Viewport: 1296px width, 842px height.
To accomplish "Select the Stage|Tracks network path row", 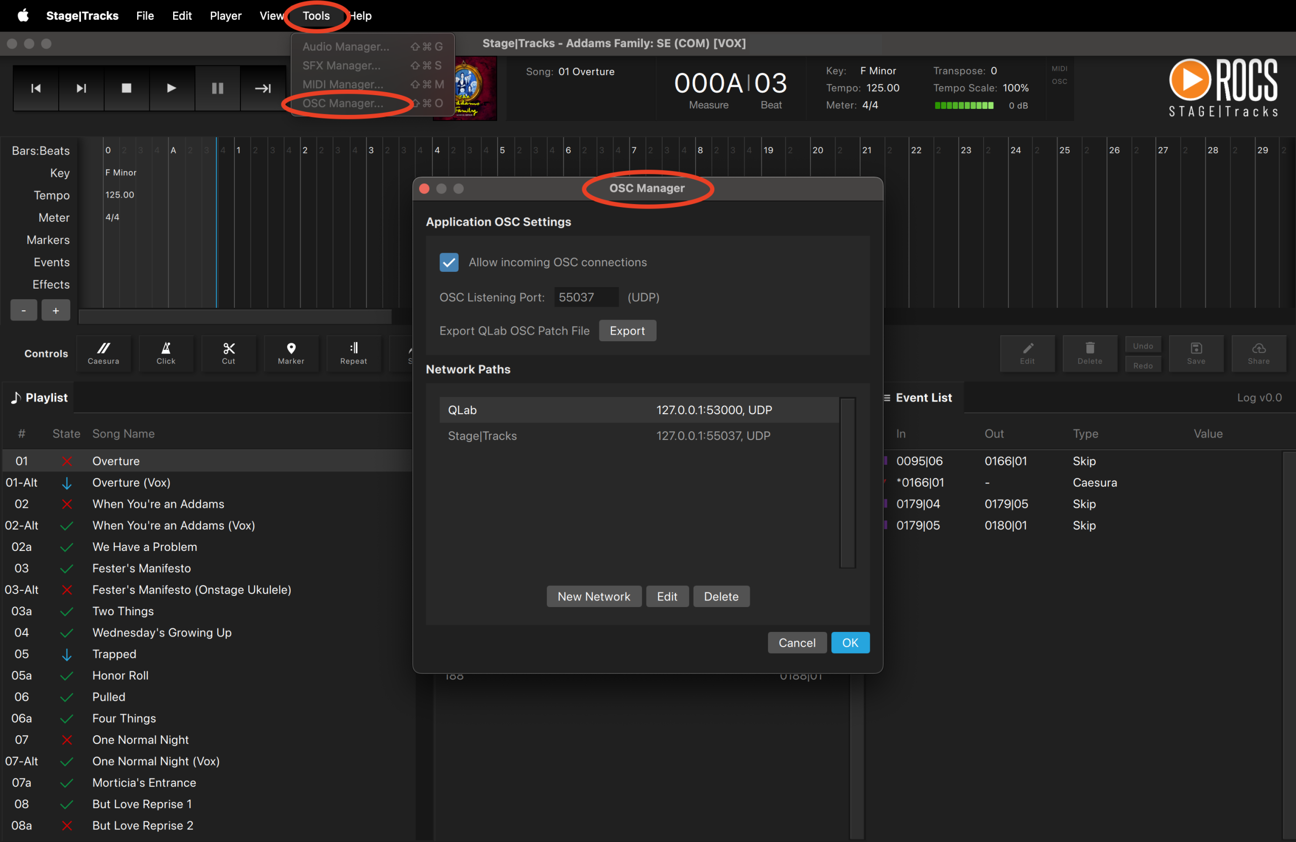I will tap(639, 436).
